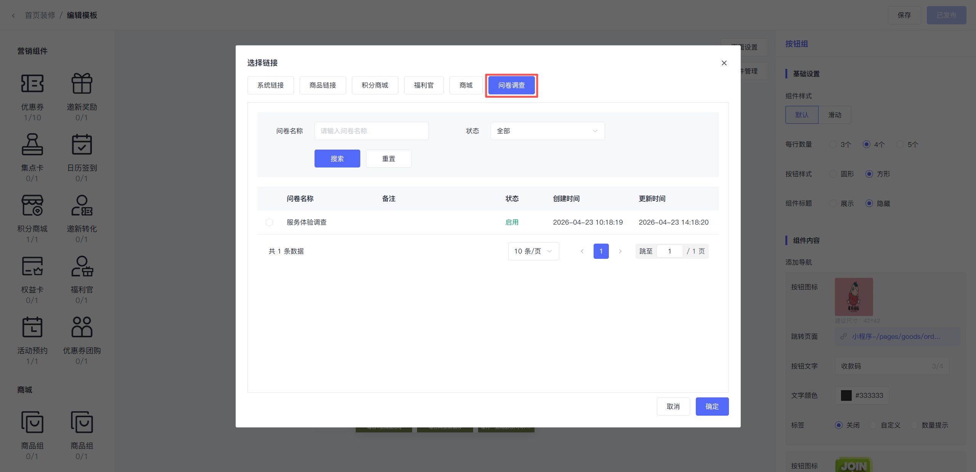976x472 pixels.
Task: Click the 积分商城 shop icon
Action: click(x=32, y=205)
